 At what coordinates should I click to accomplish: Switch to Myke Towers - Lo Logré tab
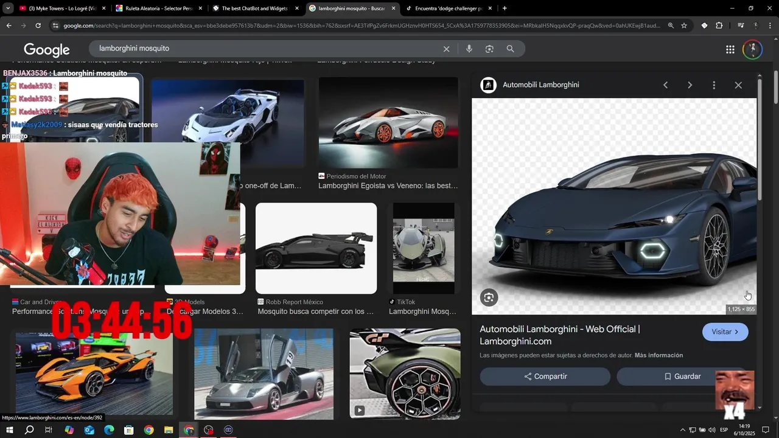tap(62, 9)
